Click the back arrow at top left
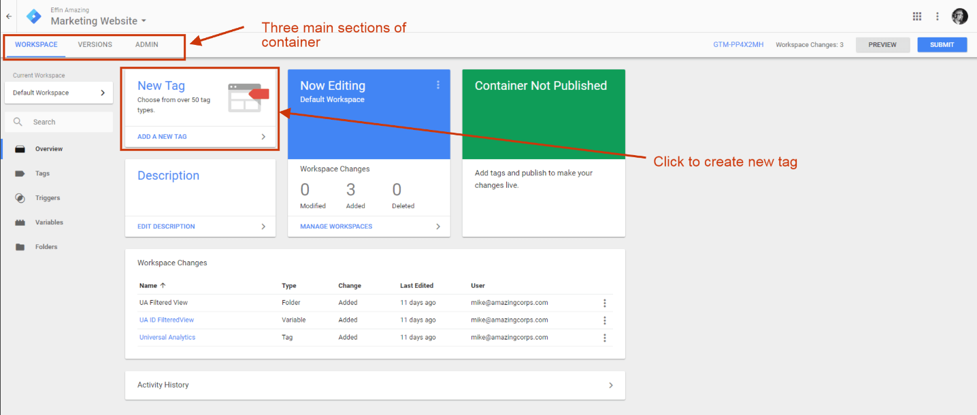Viewport: 977px width, 415px height. tap(10, 16)
